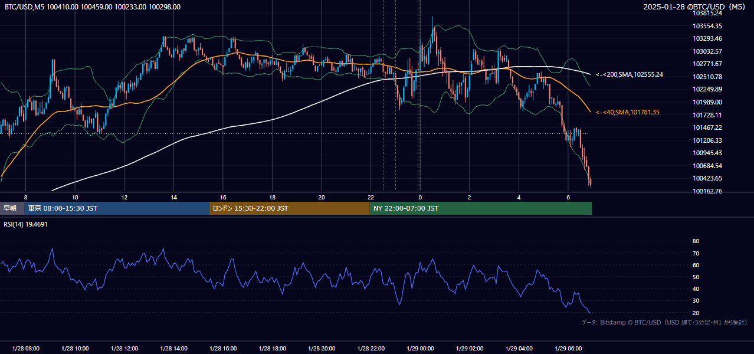This screenshot has height=354, width=754.
Task: Select price axis label 103554.35
Action: coord(707,26)
